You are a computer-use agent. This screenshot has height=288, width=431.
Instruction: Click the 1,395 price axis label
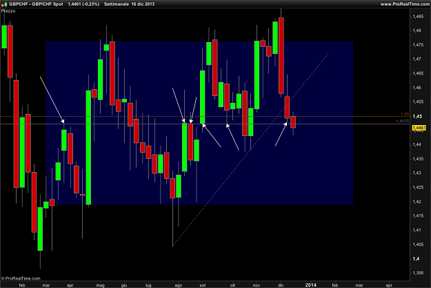pyautogui.click(x=418, y=273)
